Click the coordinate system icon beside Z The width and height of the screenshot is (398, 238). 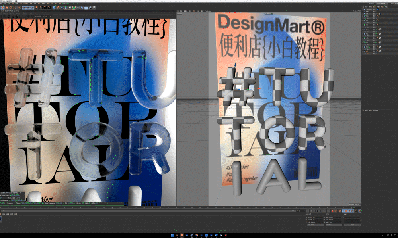(x=36, y=8)
